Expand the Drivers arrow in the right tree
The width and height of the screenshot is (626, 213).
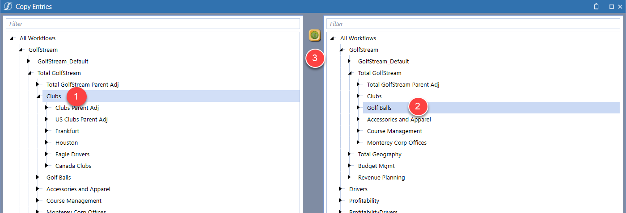[x=341, y=189]
